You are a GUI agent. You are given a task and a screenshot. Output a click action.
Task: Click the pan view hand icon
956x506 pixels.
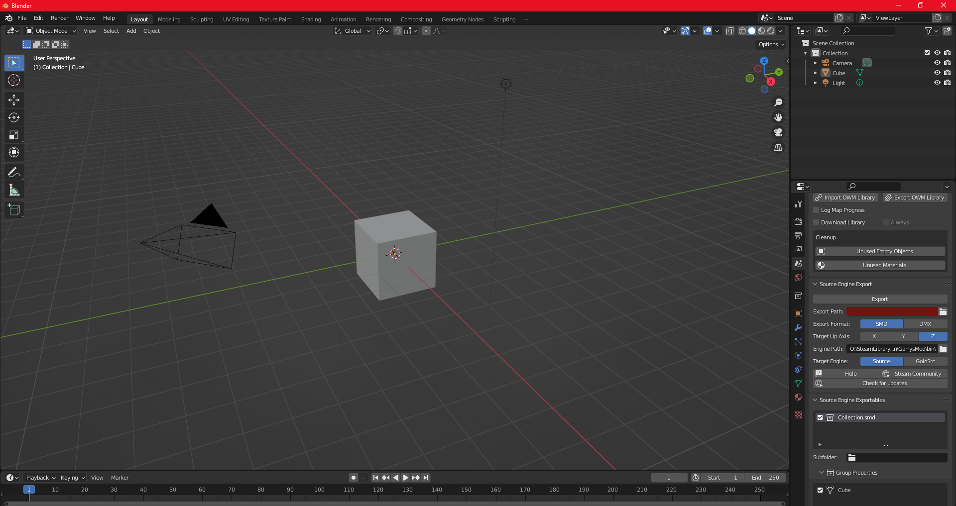pos(778,117)
